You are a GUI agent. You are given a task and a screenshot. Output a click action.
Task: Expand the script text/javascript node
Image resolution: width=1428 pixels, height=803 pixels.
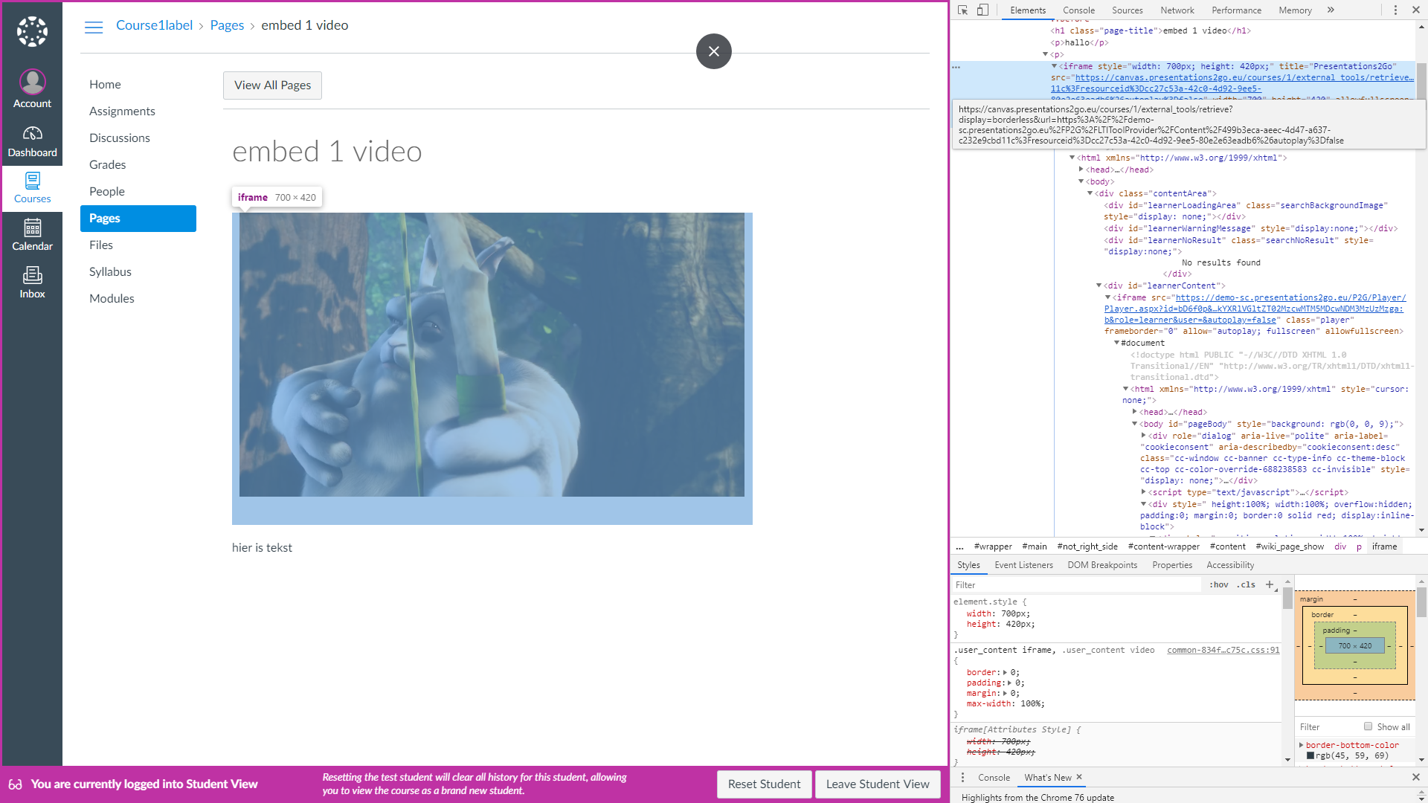(1143, 492)
